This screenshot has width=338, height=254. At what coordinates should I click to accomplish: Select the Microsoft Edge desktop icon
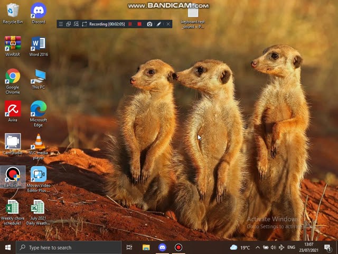(x=39, y=114)
